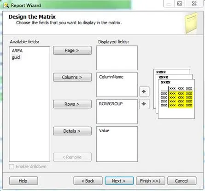Viewport: 205px width, 191px height.
Task: Go to previous step with < Back
Action: tap(88, 181)
